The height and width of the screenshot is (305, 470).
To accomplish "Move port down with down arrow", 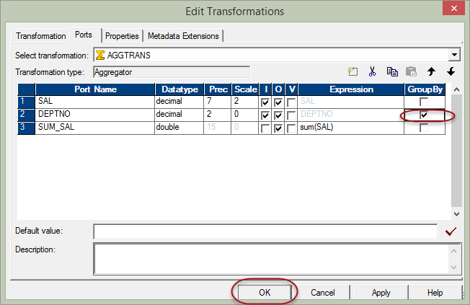I will [x=451, y=71].
